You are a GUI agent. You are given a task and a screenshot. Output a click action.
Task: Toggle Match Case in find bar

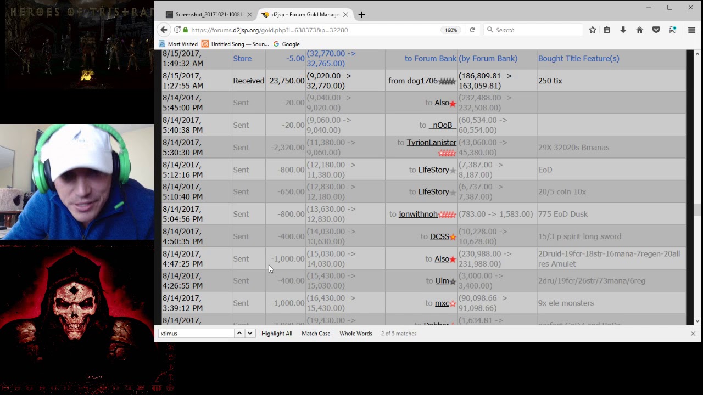[316, 334]
